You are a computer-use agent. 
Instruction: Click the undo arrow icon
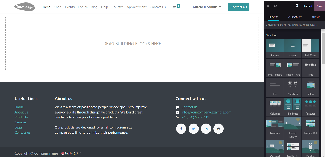pyautogui.click(x=268, y=6)
